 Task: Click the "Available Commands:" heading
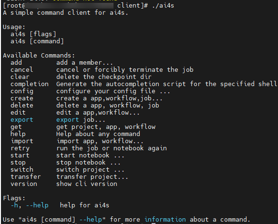[39, 56]
